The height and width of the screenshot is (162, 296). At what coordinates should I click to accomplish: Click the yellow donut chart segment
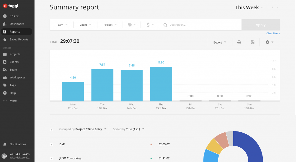[214, 146]
